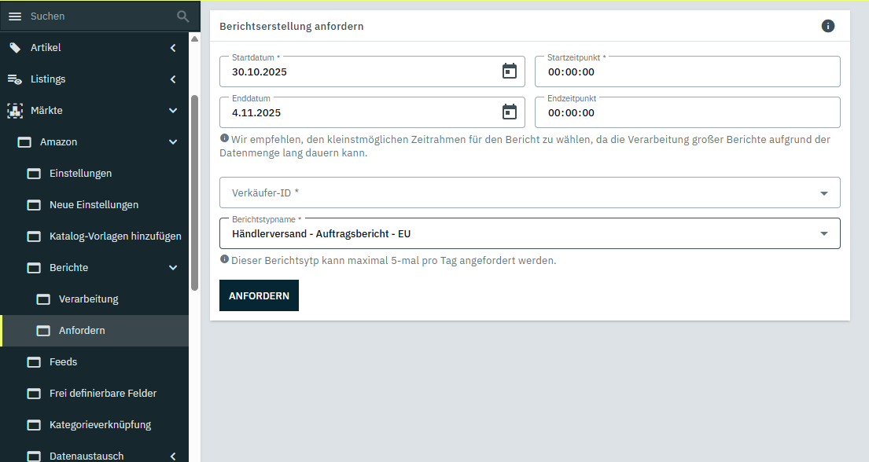Click the Artikel tag icon

(15, 48)
